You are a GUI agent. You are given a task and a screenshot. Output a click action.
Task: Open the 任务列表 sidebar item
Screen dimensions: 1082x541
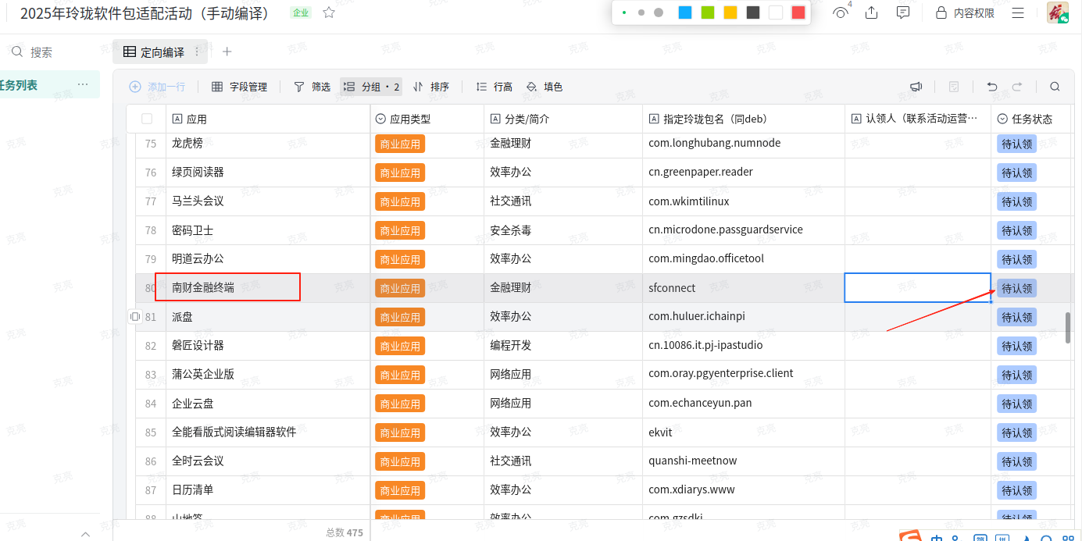click(x=19, y=85)
